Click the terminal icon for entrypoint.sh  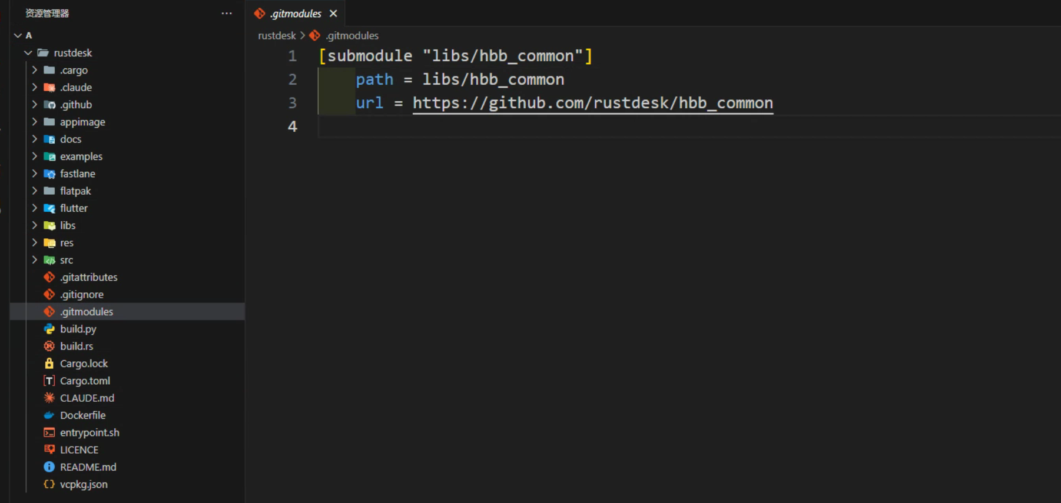click(x=49, y=432)
